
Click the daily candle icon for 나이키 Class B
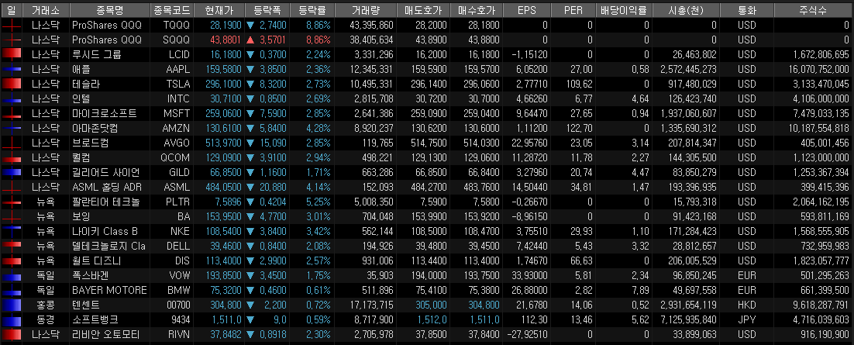11,231
